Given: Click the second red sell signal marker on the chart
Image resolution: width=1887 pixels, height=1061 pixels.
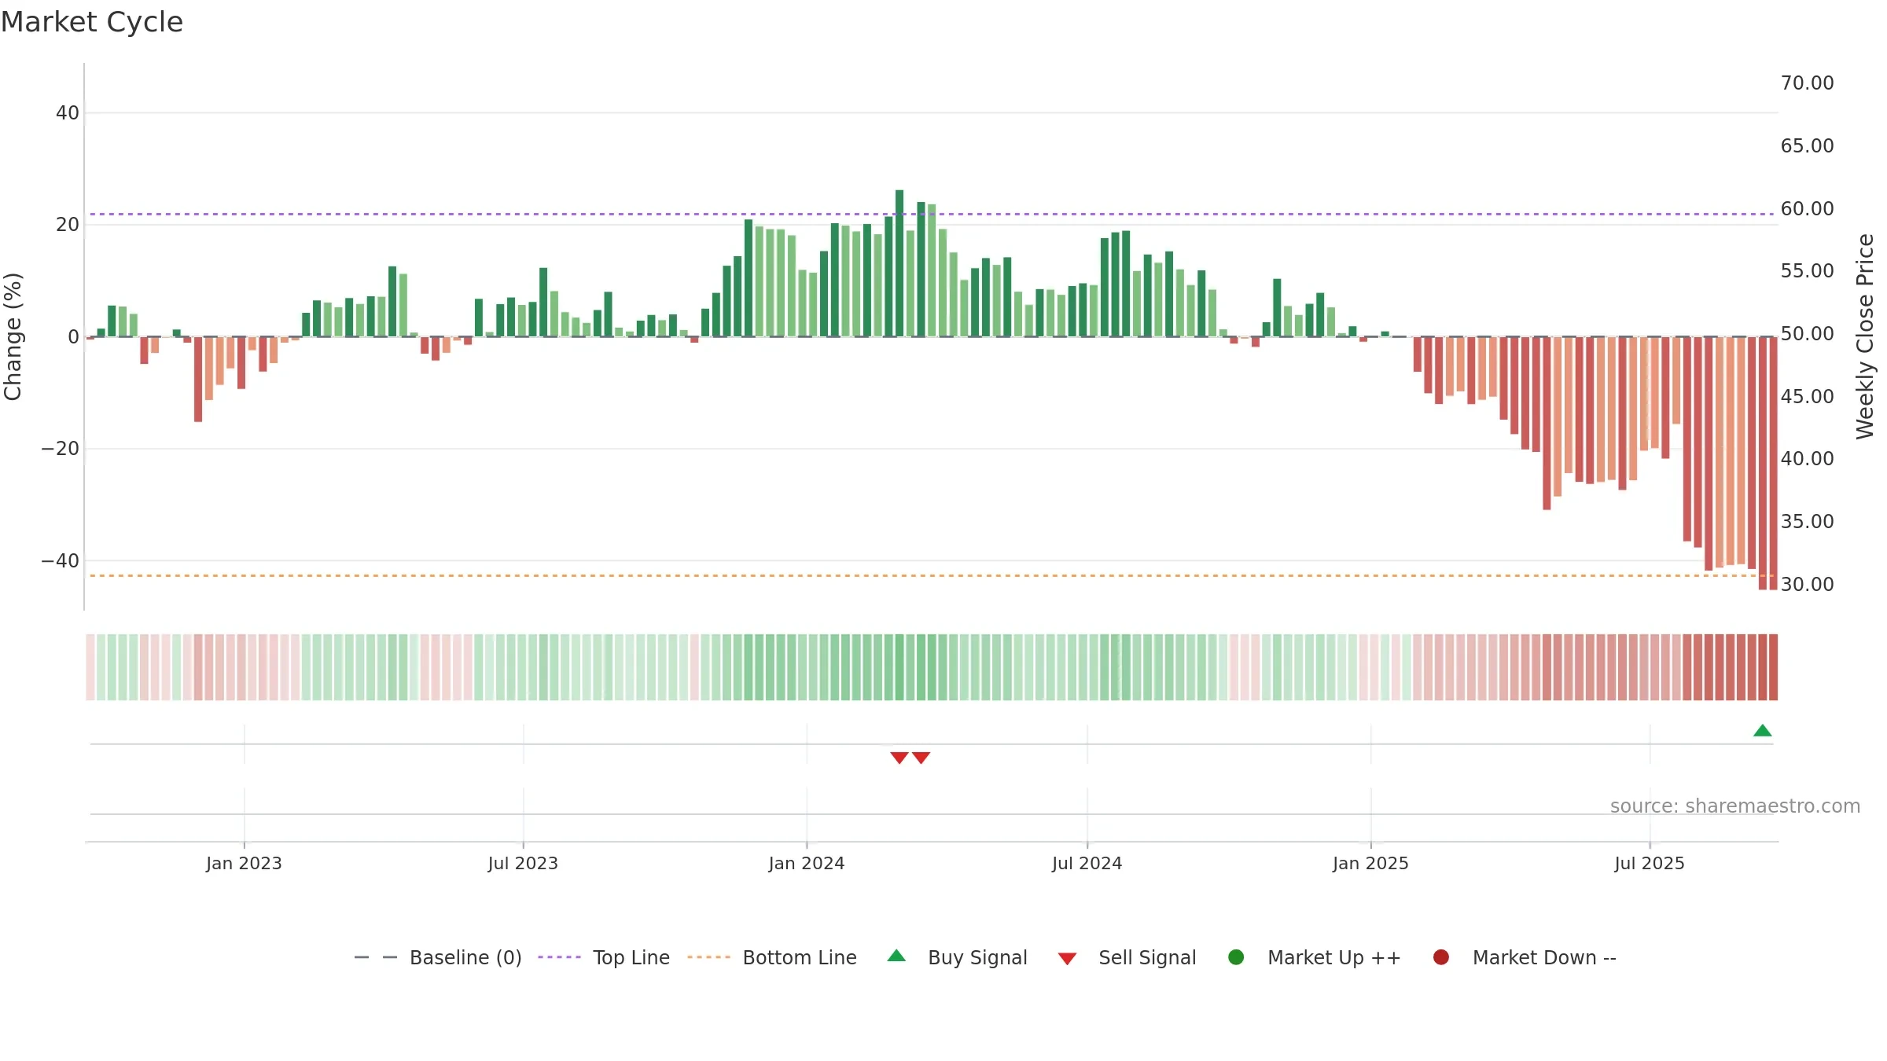Looking at the screenshot, I should (921, 758).
